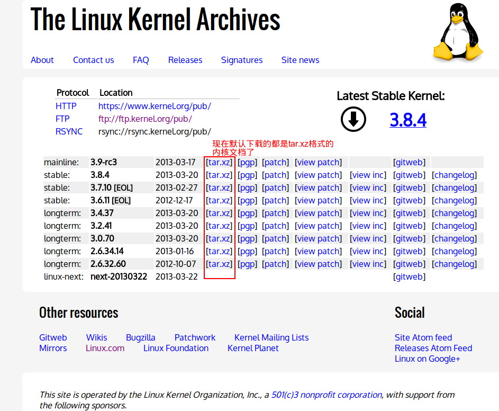Screen dimensions: 499x411
Task: Download the 3.8.4 stable tarball
Action: [219, 175]
